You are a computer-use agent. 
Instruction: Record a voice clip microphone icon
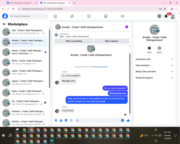tap(56, 120)
